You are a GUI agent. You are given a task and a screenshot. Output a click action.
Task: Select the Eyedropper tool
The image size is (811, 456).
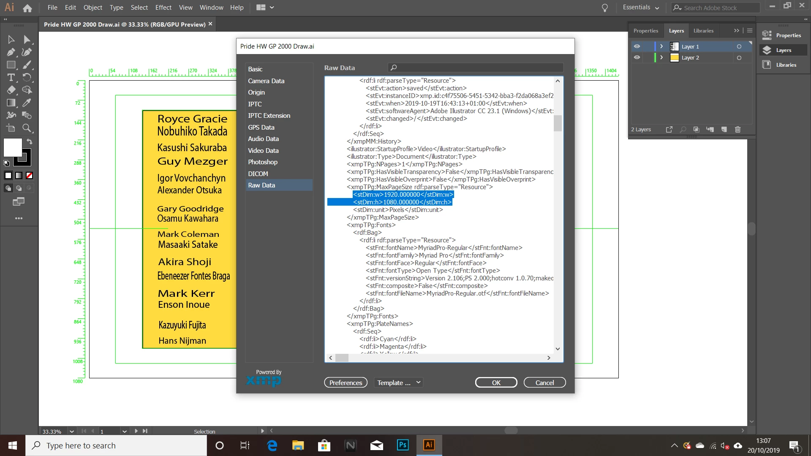tap(27, 103)
